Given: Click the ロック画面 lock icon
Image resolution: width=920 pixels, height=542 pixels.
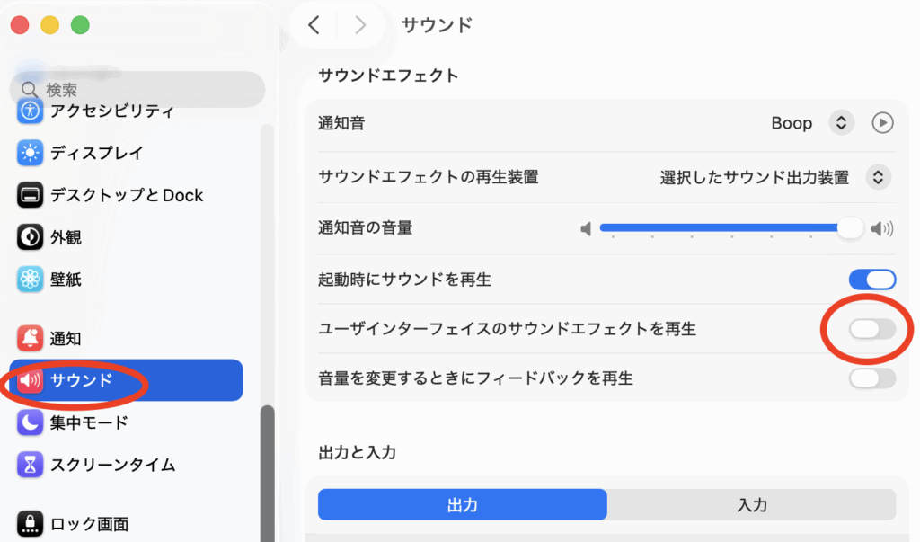Looking at the screenshot, I should tap(31, 524).
